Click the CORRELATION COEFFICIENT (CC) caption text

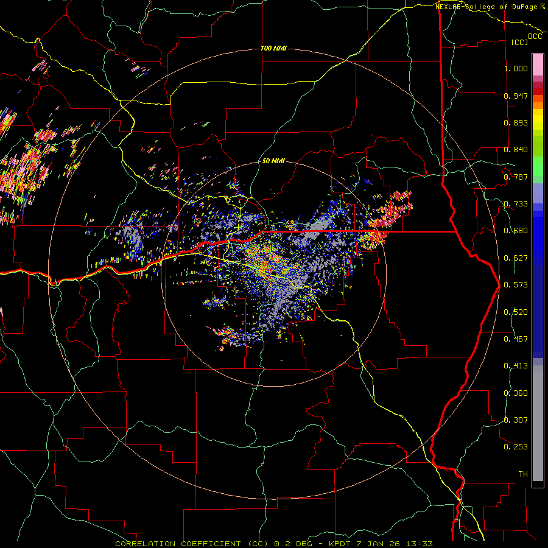(x=192, y=544)
